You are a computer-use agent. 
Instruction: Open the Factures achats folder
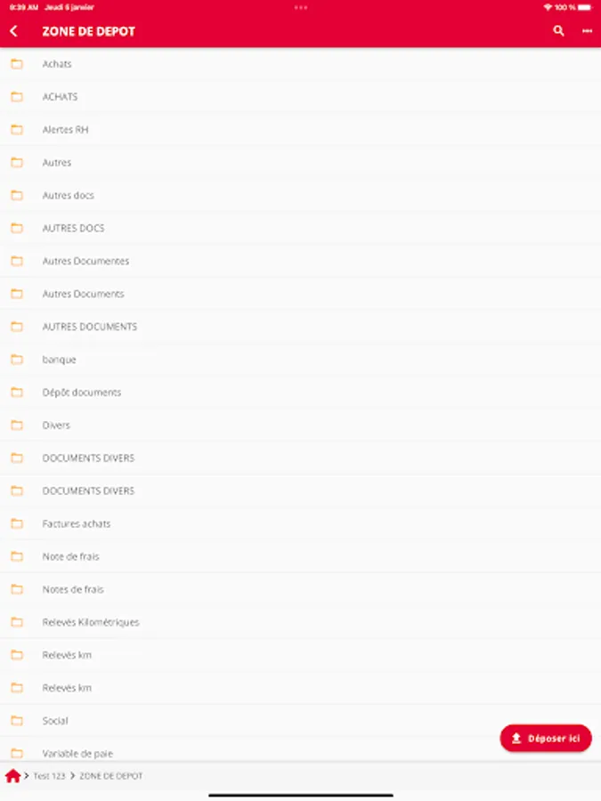[x=301, y=523]
